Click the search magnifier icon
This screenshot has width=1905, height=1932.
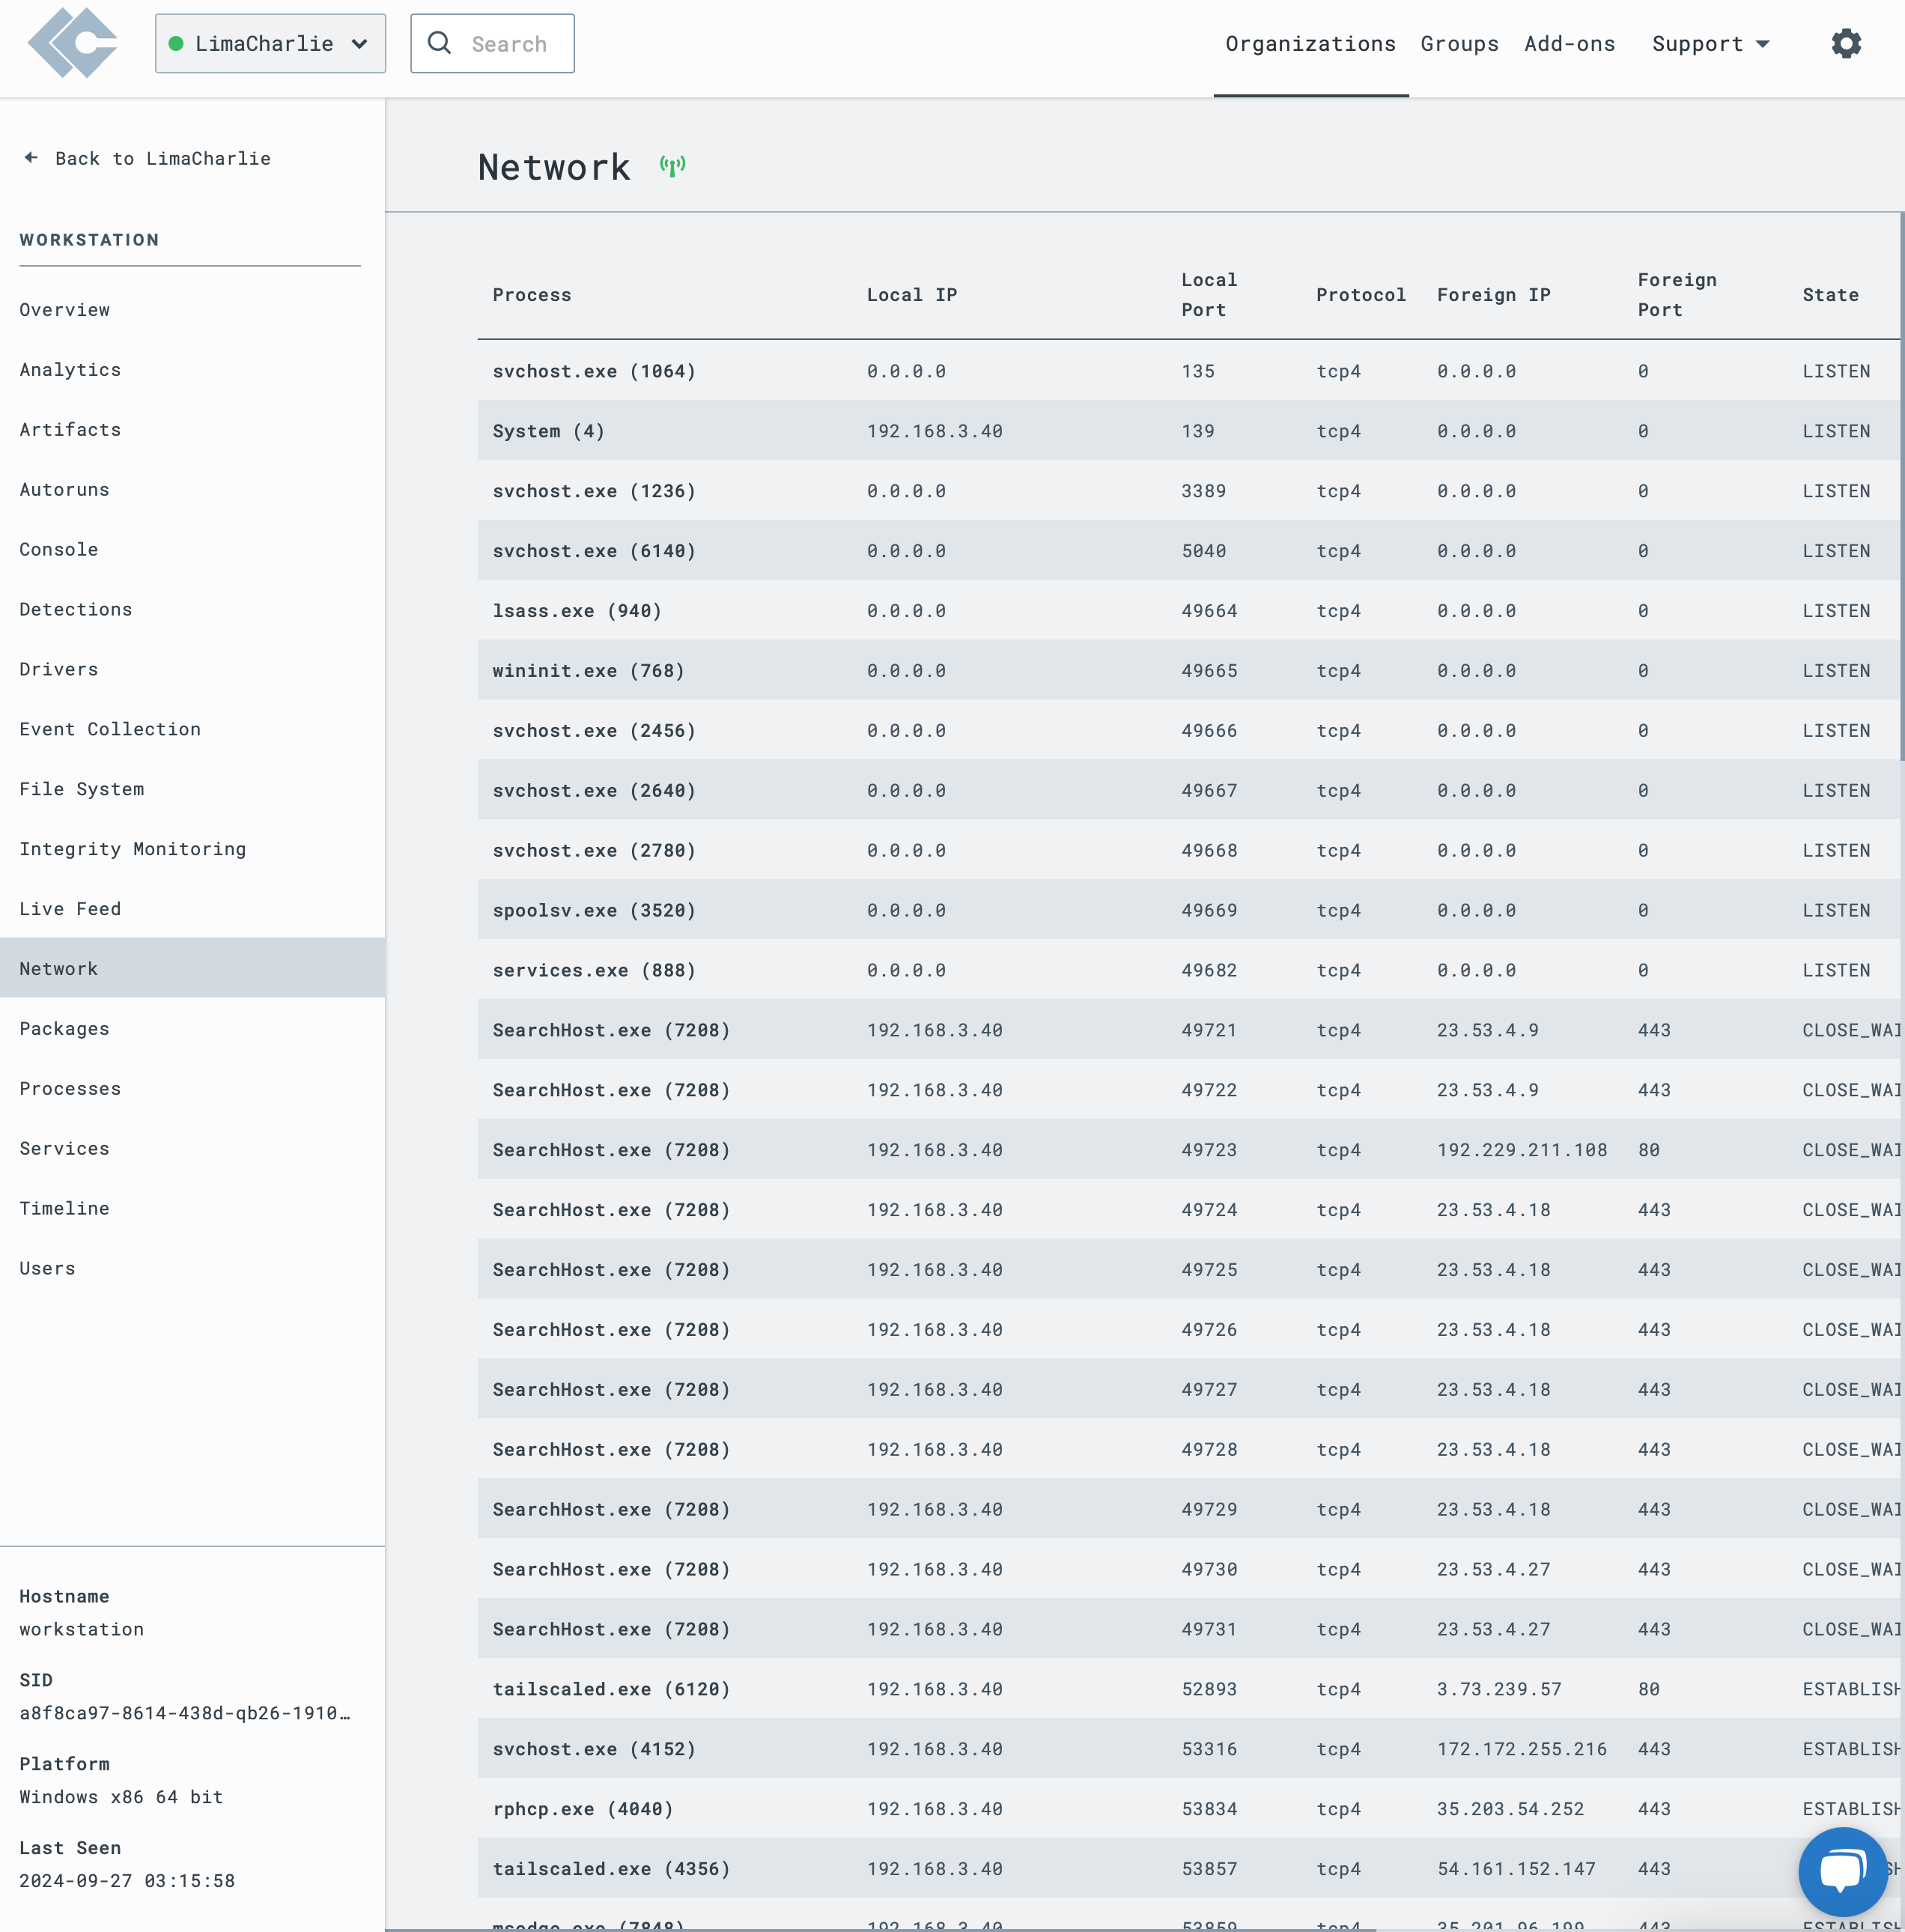439,43
